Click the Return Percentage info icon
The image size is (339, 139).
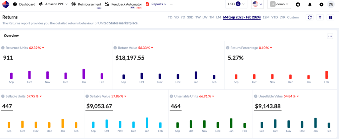228,48
